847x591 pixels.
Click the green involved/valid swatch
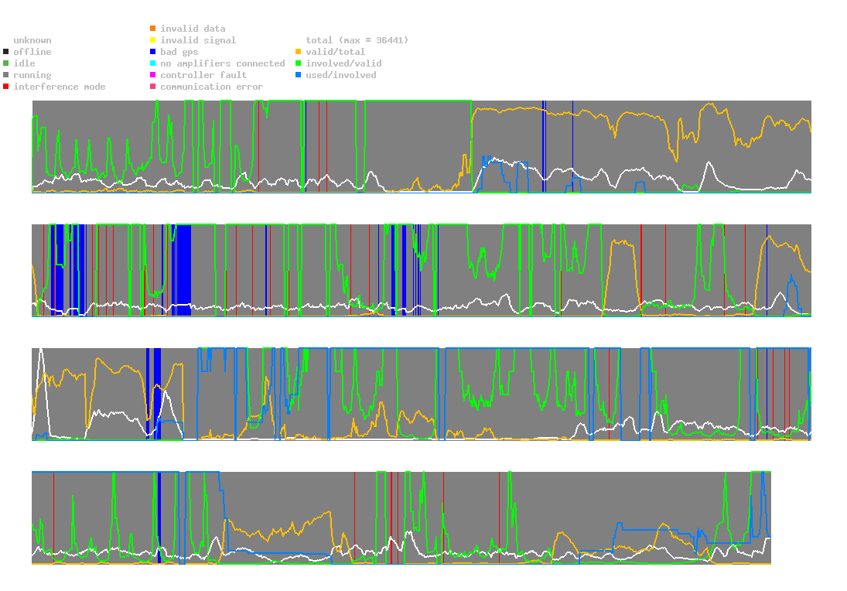[x=298, y=63]
